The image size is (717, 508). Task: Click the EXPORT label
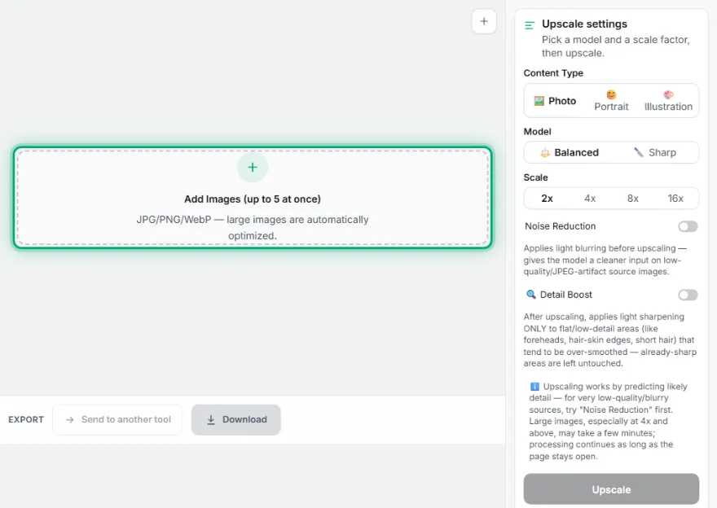(x=26, y=419)
